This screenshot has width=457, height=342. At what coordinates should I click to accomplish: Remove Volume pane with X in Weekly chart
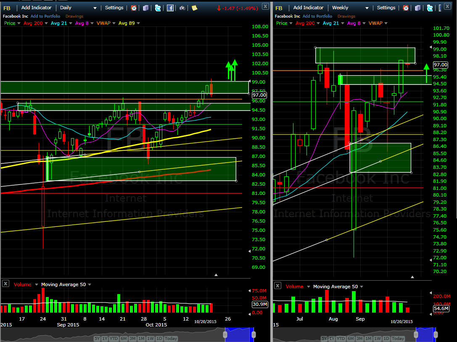click(x=277, y=286)
